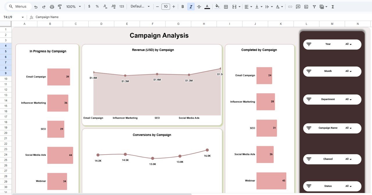Click the Print icon
The image size is (372, 195).
(52, 6)
